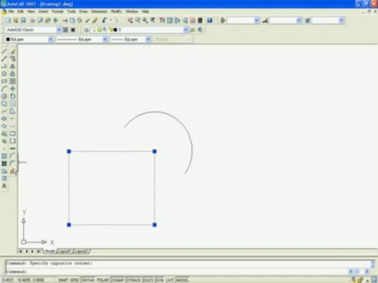Select the Spline draw tool

(4, 111)
